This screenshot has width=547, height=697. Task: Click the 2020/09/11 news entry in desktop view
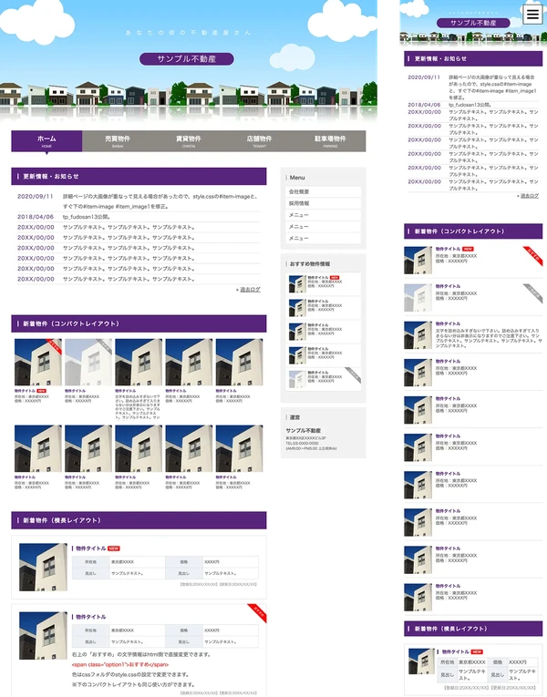tap(36, 196)
